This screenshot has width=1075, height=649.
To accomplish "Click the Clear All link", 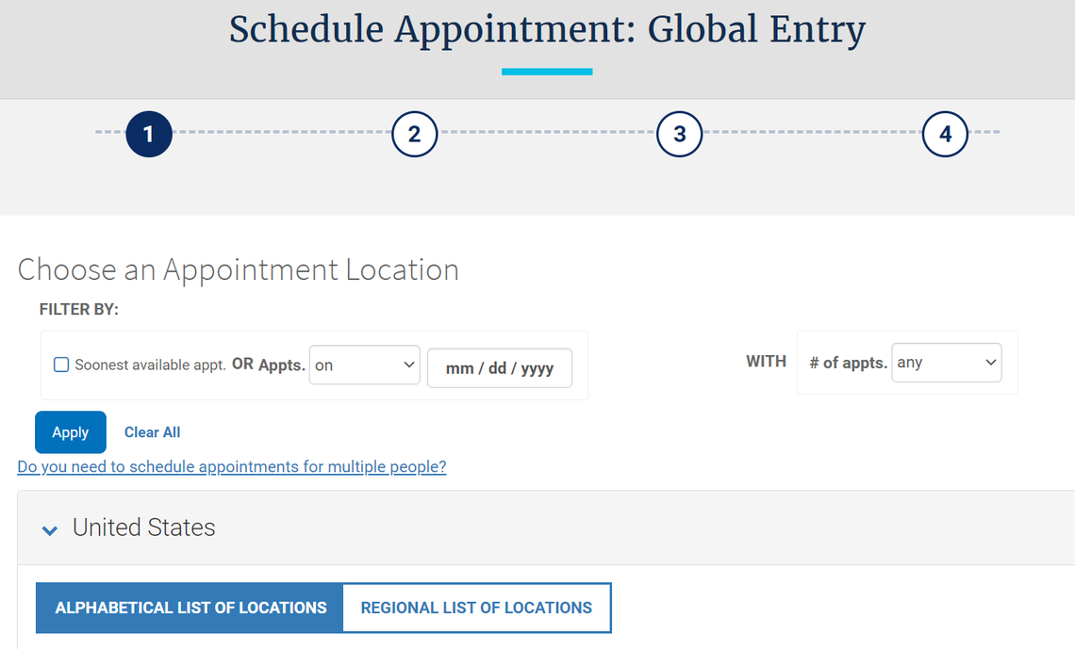I will [152, 432].
